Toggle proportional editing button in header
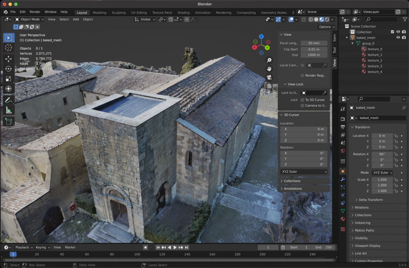The image size is (409, 268). (x=187, y=20)
